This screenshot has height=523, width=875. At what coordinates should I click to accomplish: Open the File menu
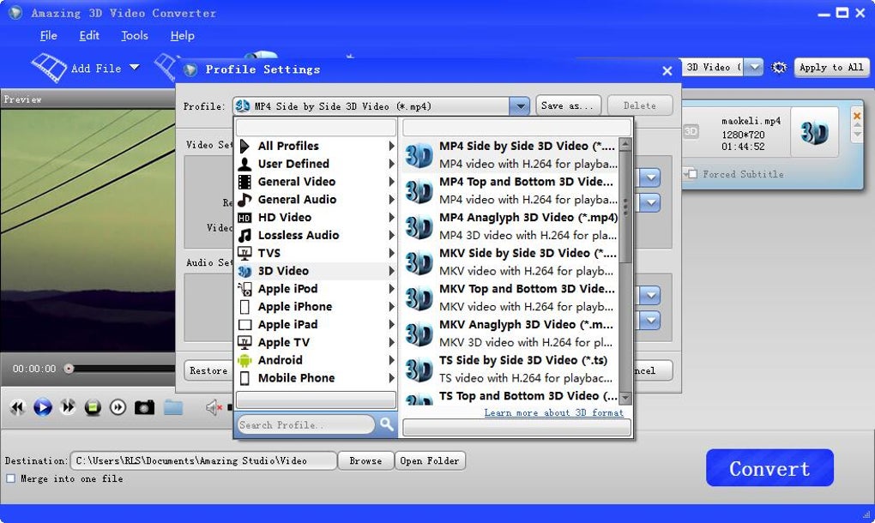49,36
